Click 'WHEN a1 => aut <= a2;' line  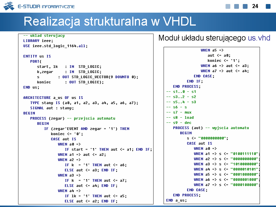point(82,155)
